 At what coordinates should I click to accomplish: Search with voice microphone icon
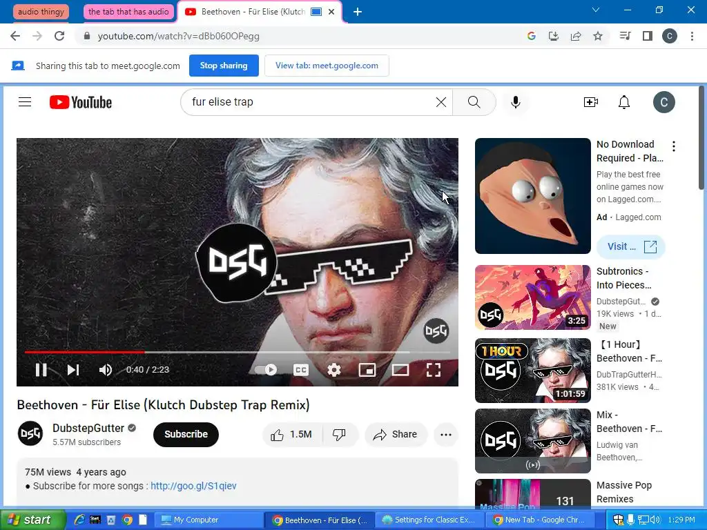515,102
